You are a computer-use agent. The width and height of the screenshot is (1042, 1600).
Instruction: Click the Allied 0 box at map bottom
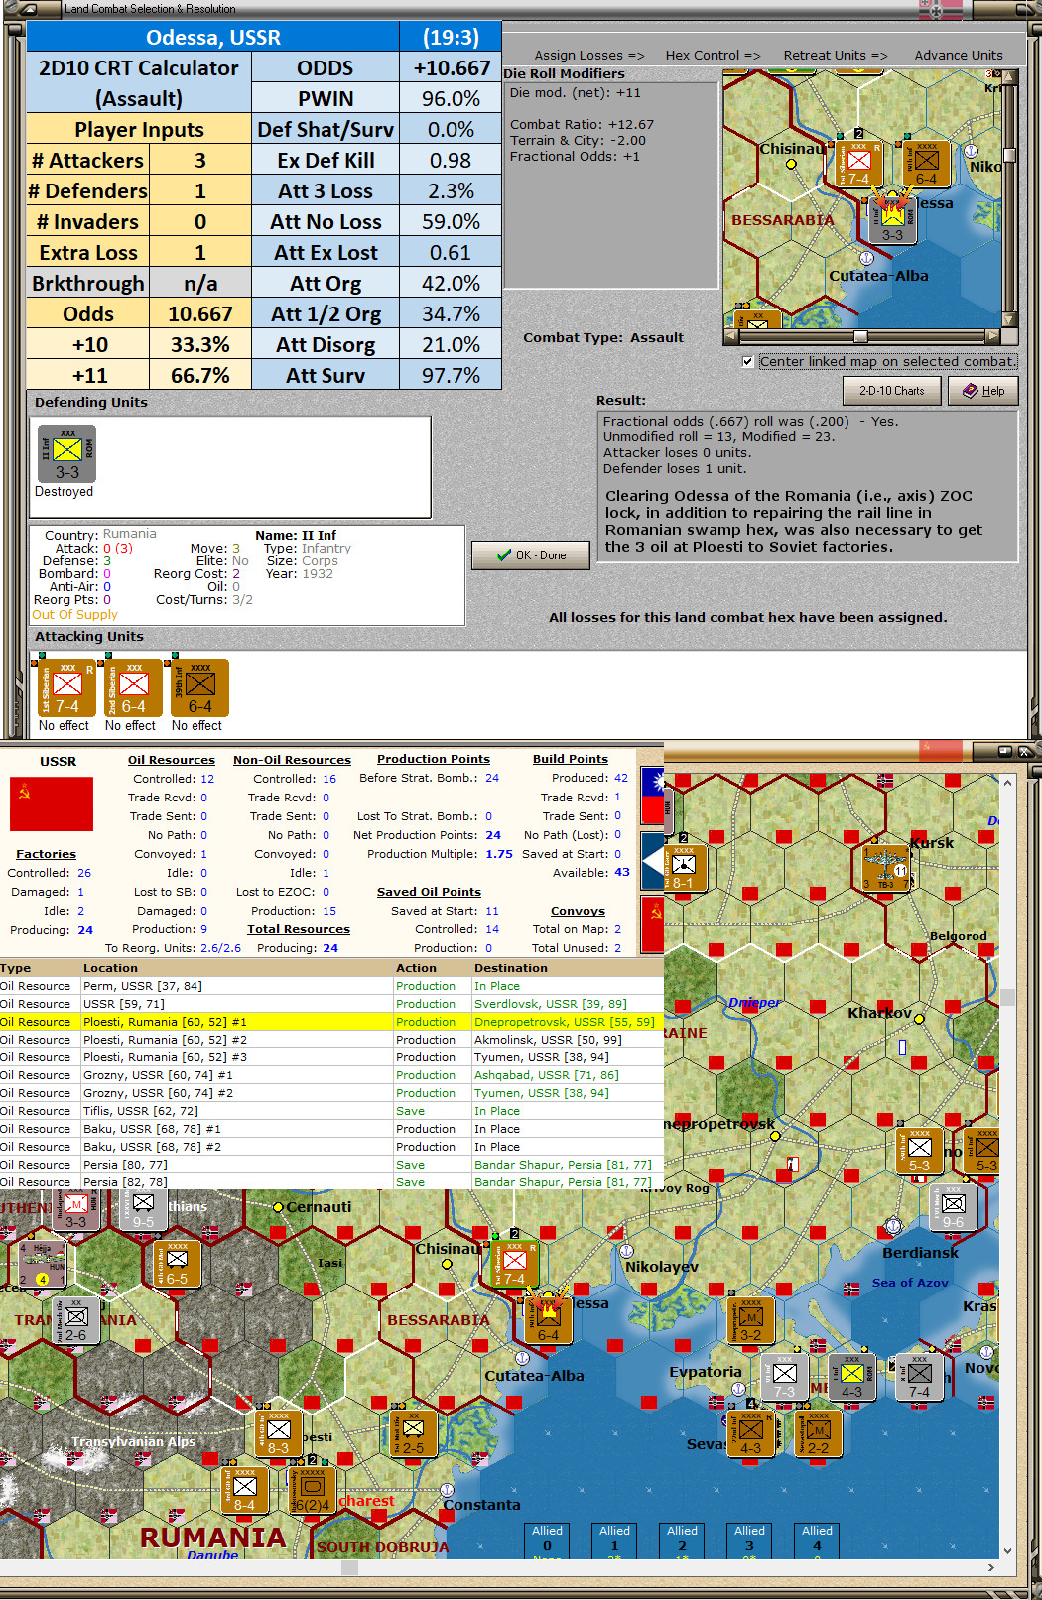547,1539
